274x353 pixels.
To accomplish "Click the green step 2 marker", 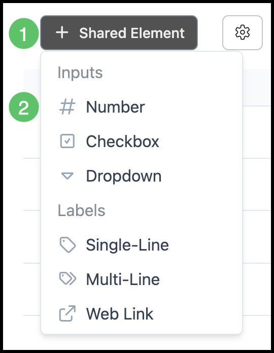I will [24, 107].
